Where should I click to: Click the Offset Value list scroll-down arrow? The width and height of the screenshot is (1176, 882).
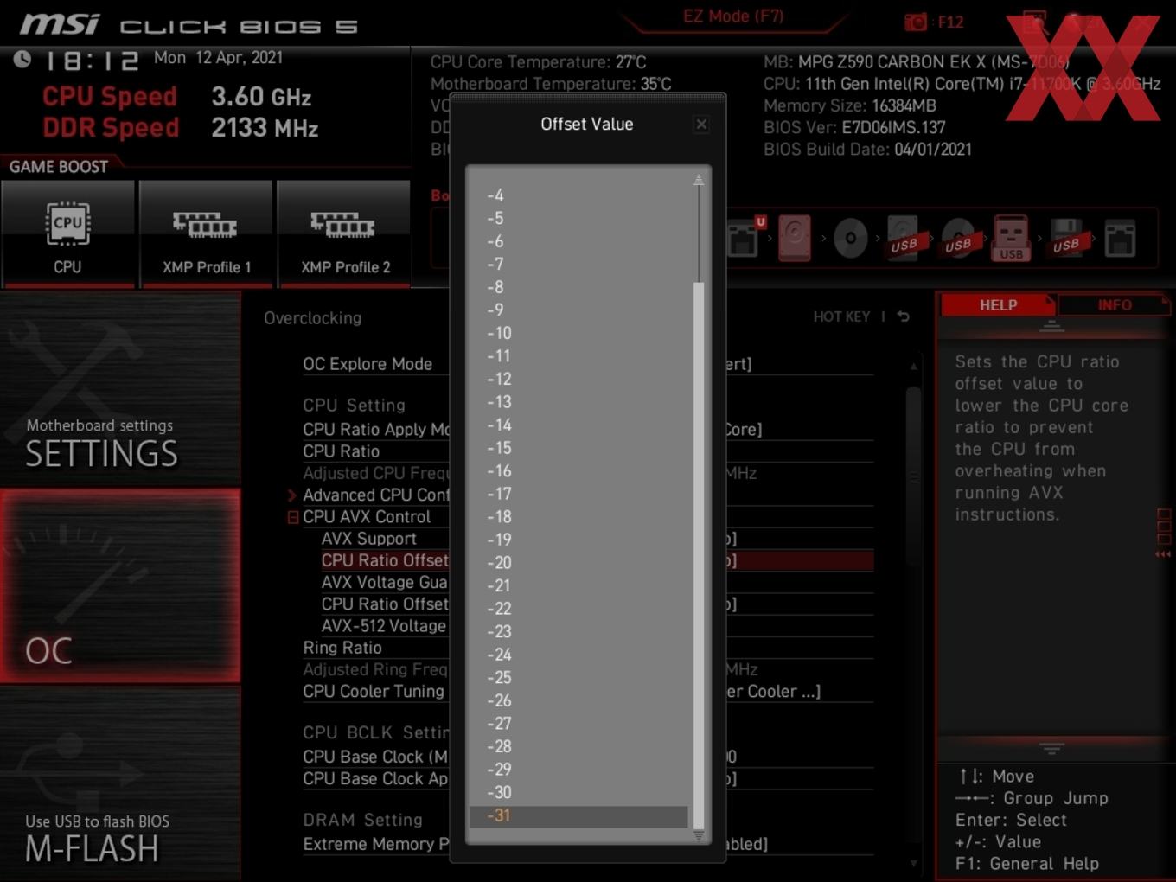coord(698,836)
